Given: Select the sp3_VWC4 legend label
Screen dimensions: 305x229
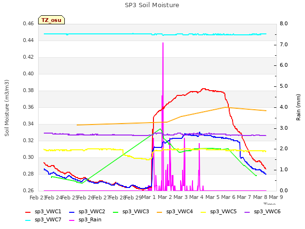Looking at the screenshot, I should tap(180, 211).
